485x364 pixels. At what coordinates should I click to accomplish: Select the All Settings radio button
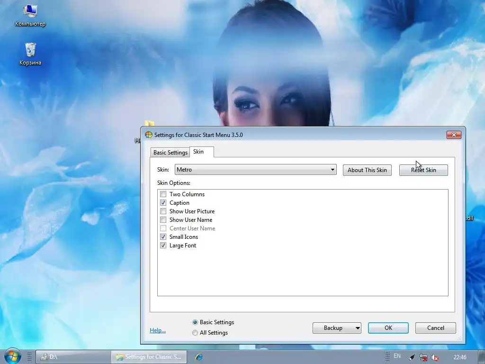click(195, 333)
